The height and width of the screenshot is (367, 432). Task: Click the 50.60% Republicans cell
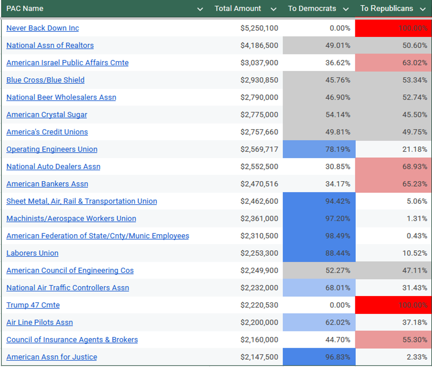pyautogui.click(x=393, y=46)
